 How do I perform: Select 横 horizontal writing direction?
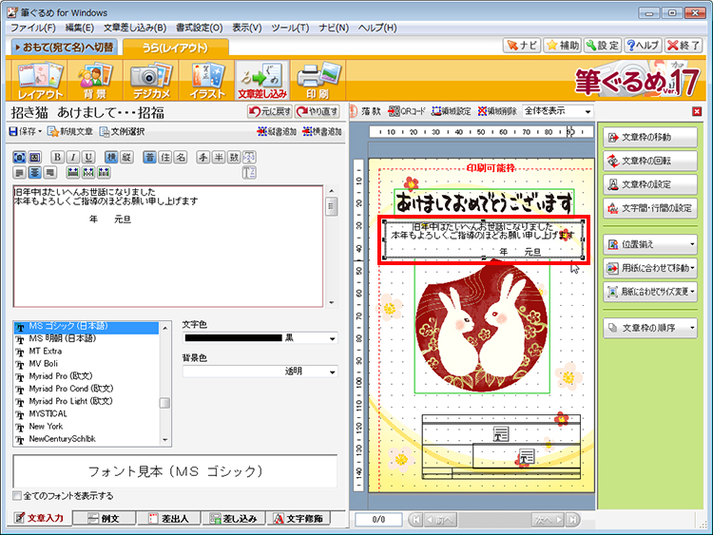(111, 158)
